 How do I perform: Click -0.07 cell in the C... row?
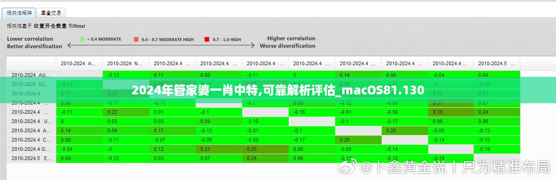(172, 139)
